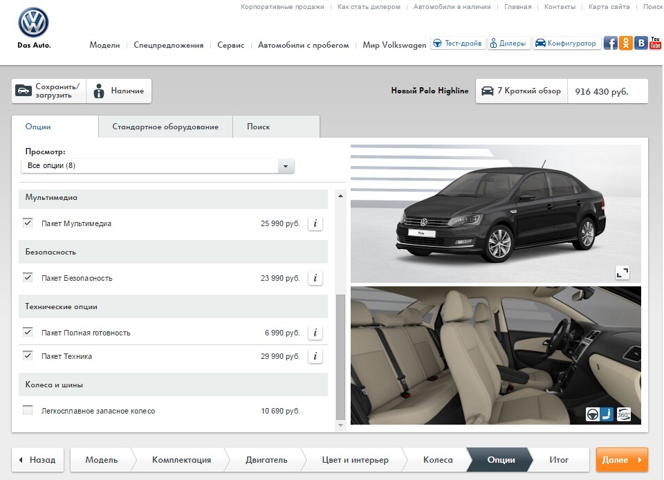Open the 360° interior view
Image resolution: width=664 pixels, height=480 pixels.
[623, 414]
